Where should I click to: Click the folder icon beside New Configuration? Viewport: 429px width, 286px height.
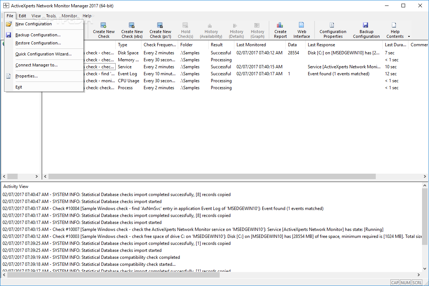9,24
